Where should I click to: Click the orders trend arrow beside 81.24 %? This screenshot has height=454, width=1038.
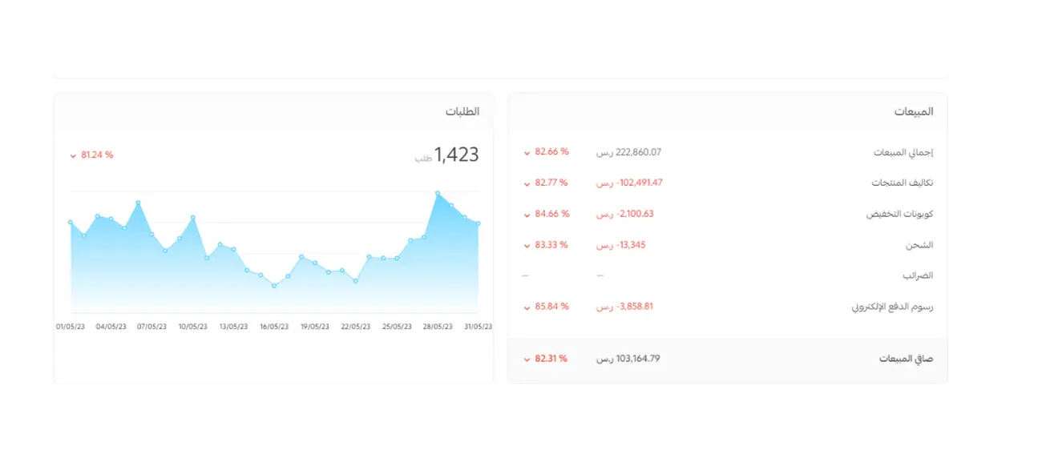[x=73, y=155]
